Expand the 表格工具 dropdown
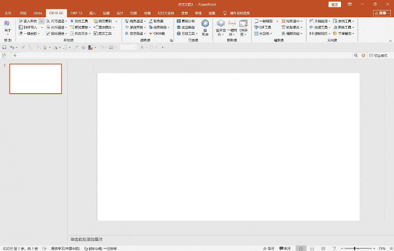The height and width of the screenshot is (251, 394). pyautogui.click(x=353, y=21)
